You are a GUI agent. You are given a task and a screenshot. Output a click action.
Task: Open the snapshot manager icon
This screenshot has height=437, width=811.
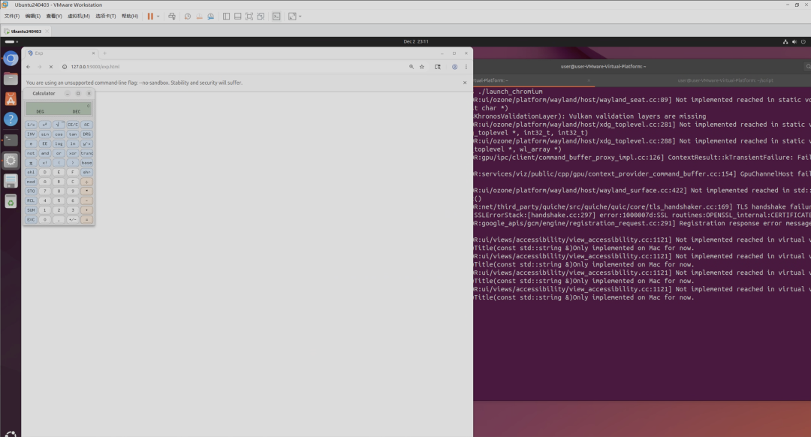211,17
